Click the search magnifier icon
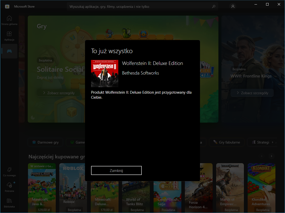The image size is (285, 213). (x=214, y=7)
